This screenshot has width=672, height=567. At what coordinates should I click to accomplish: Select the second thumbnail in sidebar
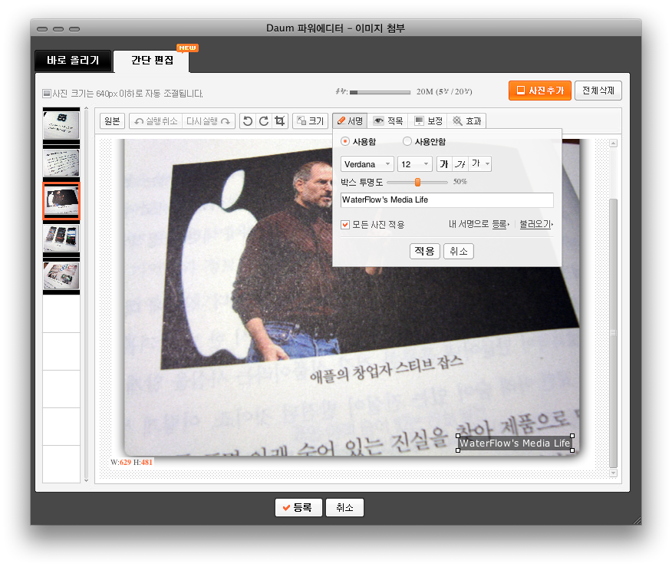[61, 163]
